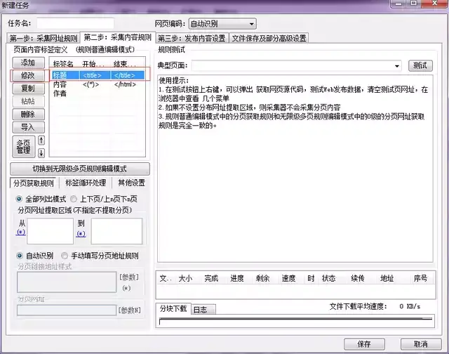Open the 网页编码 dropdown
Screen dimensions: 449x354
[x=222, y=24]
